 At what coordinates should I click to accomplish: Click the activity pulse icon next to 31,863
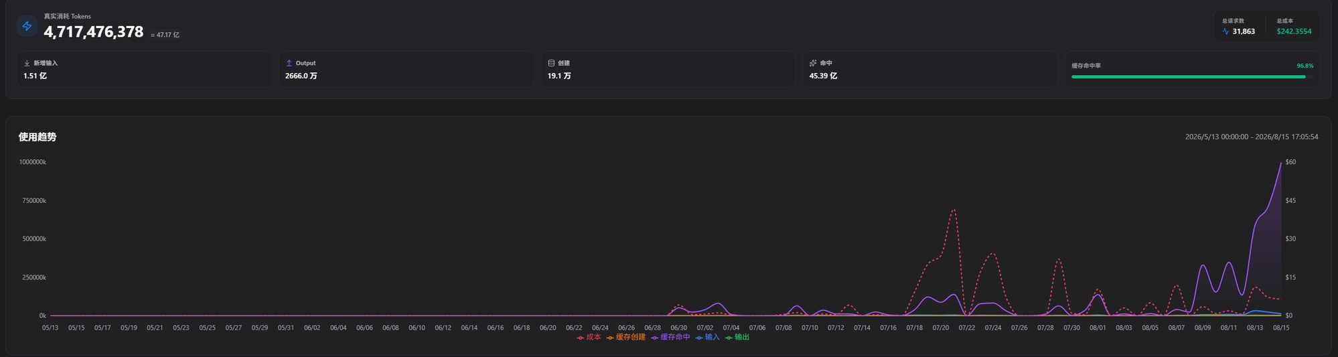point(1226,31)
